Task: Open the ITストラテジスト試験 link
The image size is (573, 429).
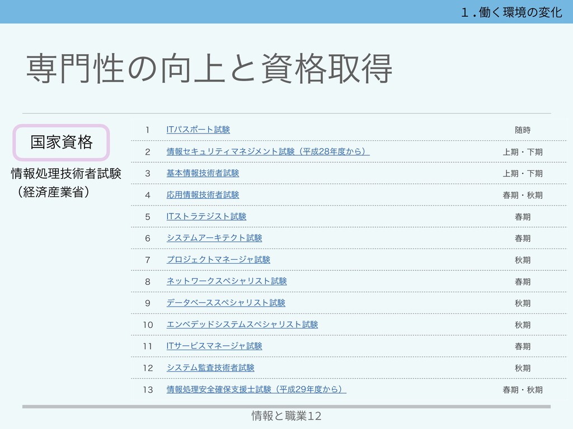Action: (x=206, y=216)
